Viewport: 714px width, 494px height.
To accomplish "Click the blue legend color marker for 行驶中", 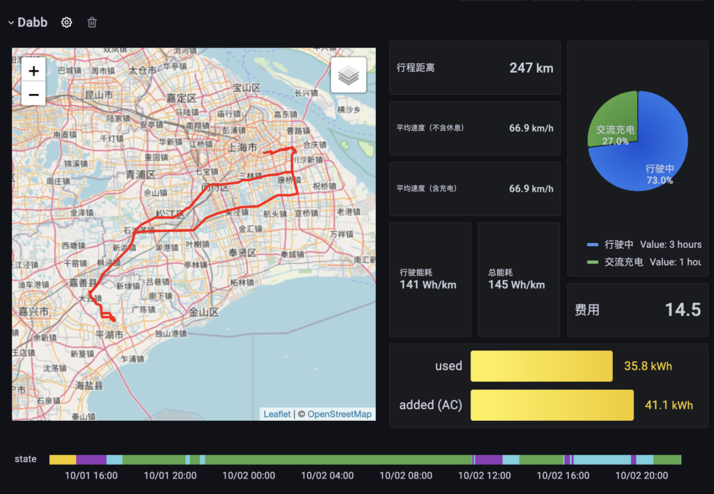I will 594,245.
